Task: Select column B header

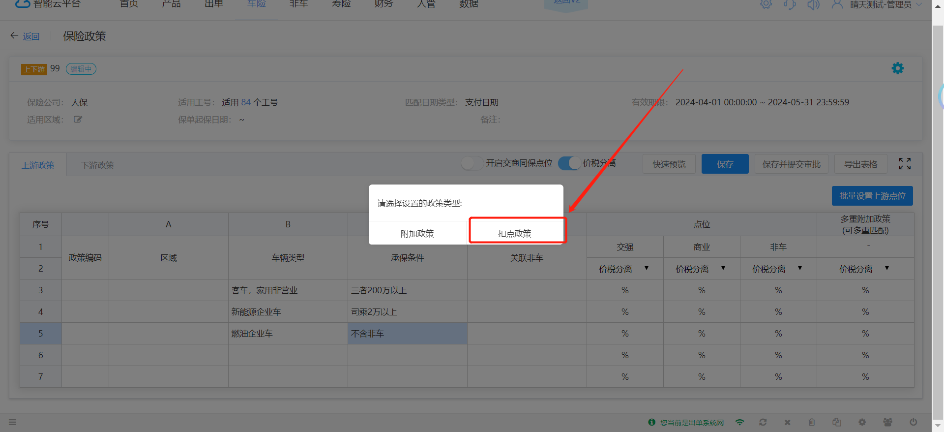Action: [288, 224]
